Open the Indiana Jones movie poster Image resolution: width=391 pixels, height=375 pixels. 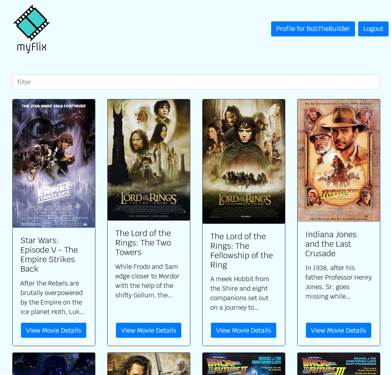coord(338,160)
